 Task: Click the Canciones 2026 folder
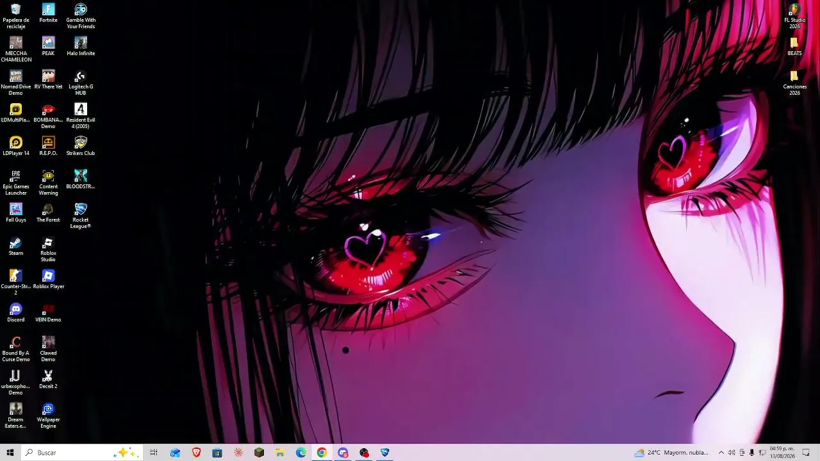click(794, 83)
